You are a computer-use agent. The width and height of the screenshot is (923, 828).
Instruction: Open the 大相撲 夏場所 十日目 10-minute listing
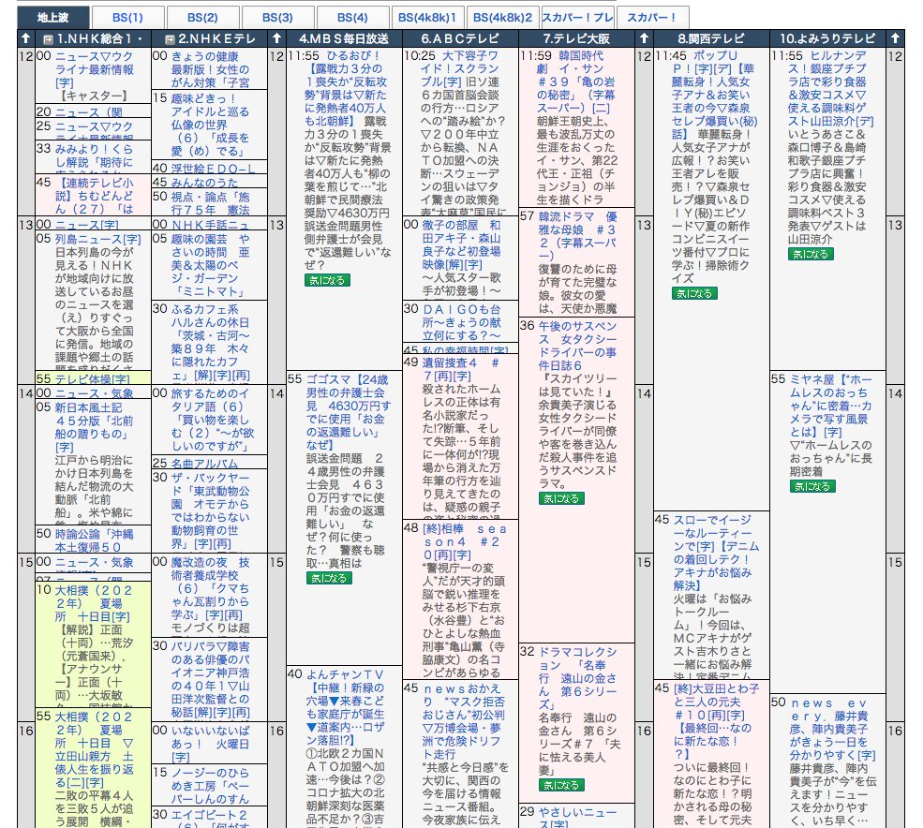point(94,604)
